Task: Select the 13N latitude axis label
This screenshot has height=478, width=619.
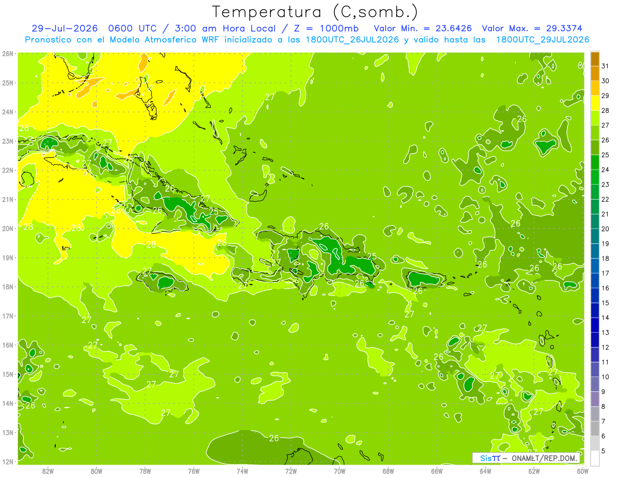Action: pos(7,433)
